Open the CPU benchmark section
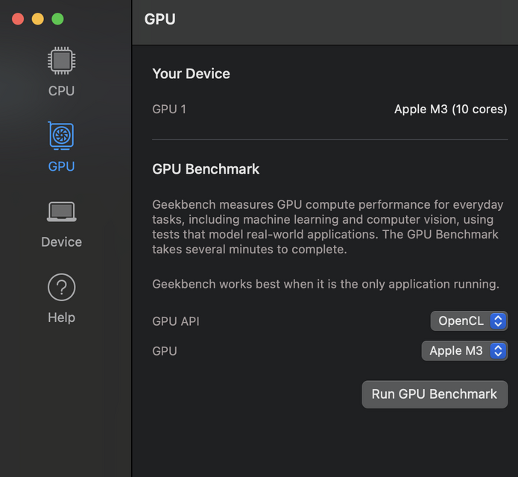 pos(61,72)
